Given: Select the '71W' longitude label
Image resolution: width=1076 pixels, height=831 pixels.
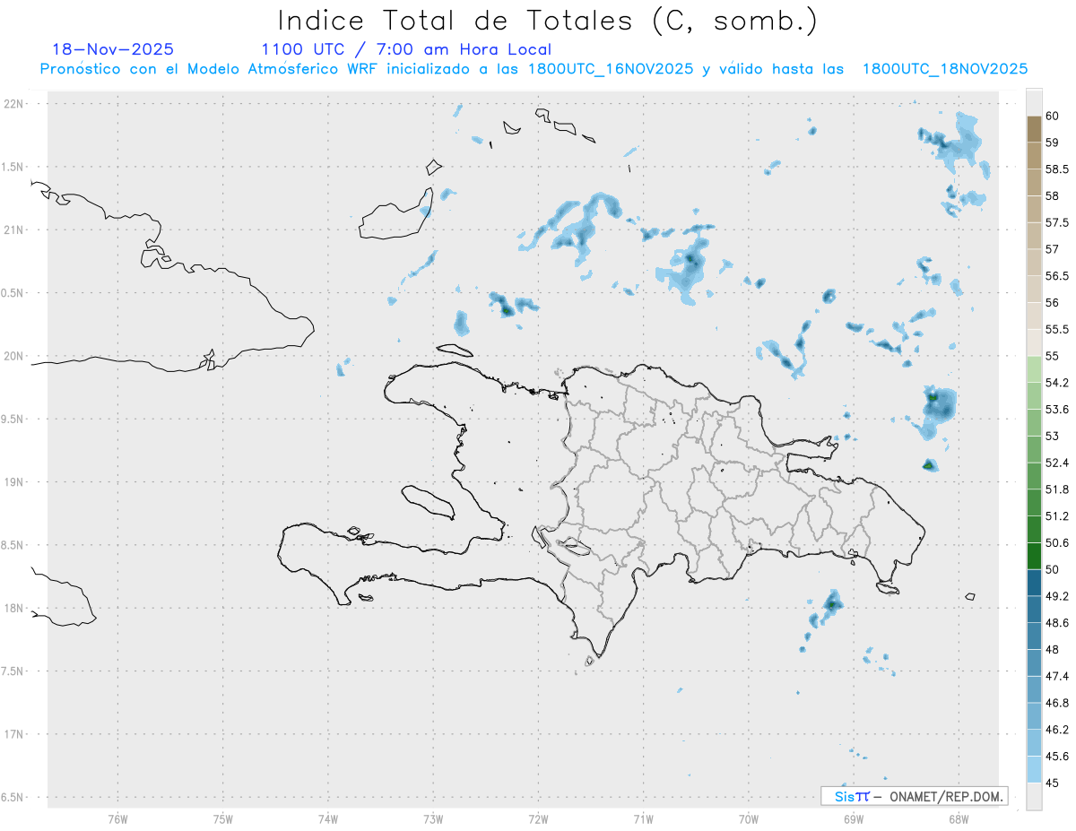Looking at the screenshot, I should point(643,818).
